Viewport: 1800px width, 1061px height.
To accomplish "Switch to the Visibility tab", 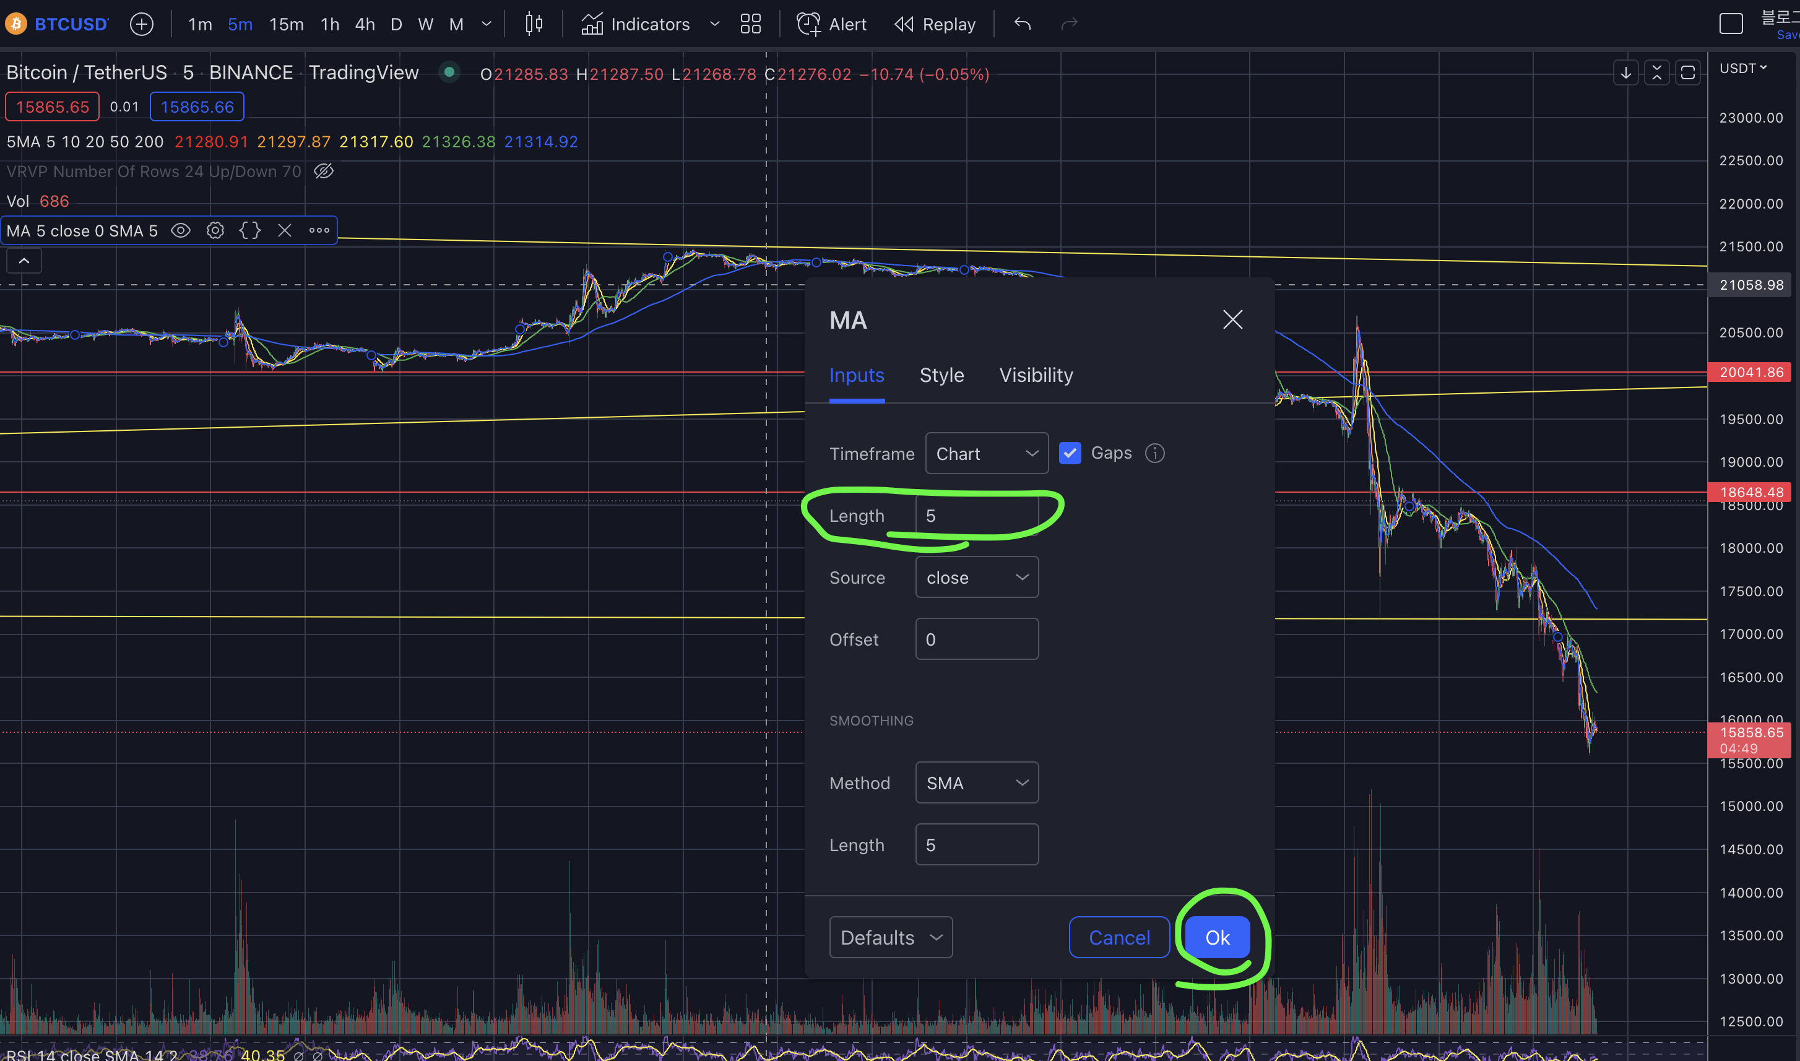I will click(1036, 375).
